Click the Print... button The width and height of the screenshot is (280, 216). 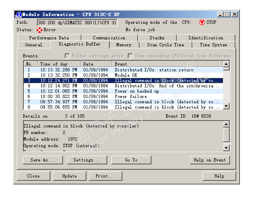tap(105, 176)
